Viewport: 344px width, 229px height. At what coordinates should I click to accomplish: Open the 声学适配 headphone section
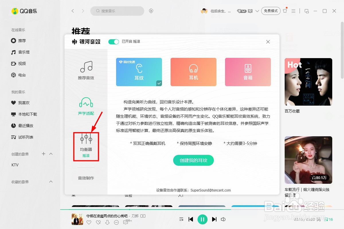coord(86,106)
